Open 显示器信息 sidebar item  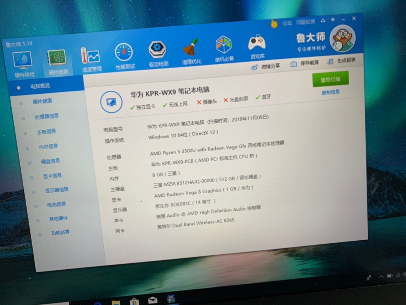[x=57, y=190]
